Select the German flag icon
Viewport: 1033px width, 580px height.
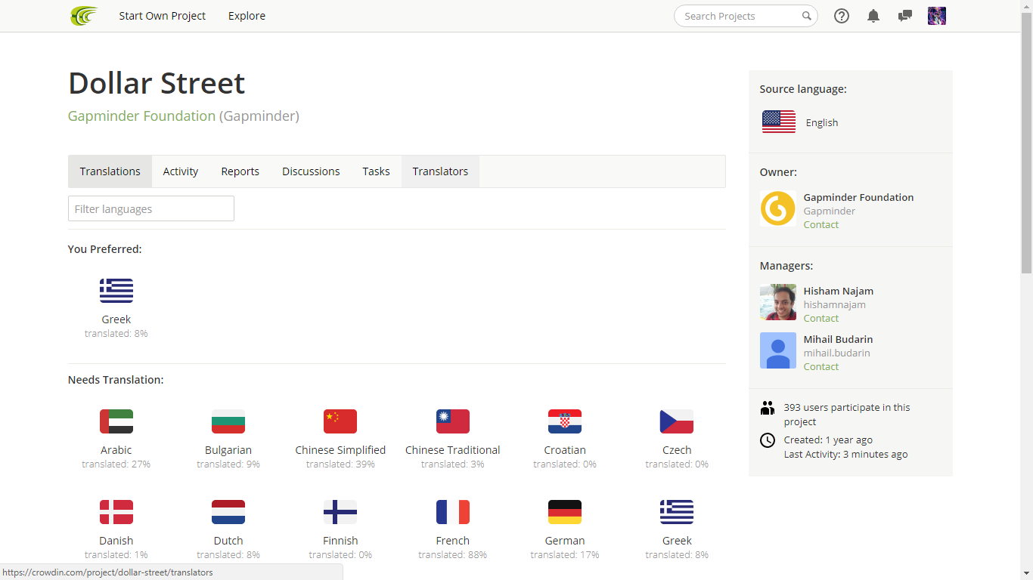tap(565, 512)
